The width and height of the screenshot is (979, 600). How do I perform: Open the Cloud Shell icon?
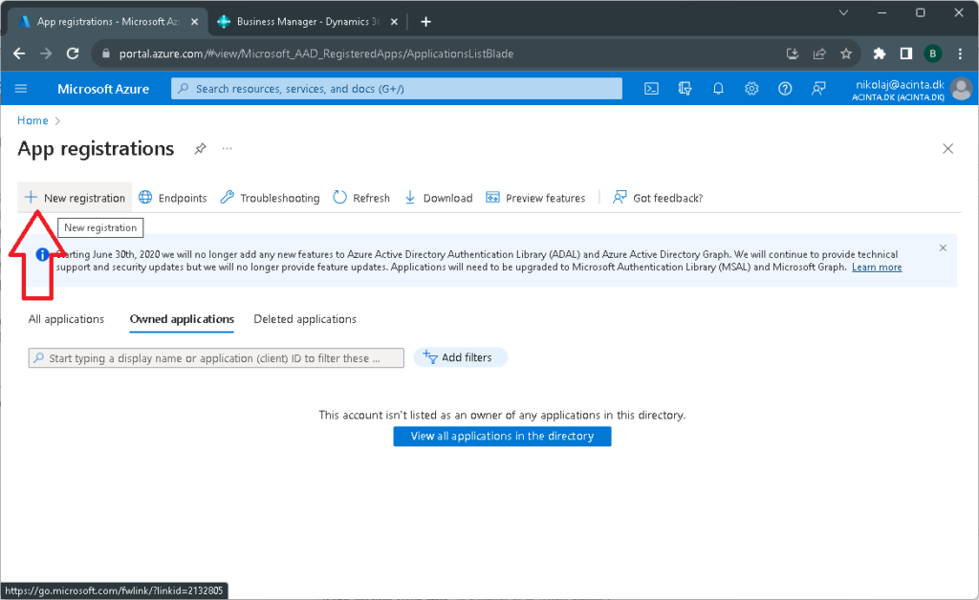[x=651, y=88]
